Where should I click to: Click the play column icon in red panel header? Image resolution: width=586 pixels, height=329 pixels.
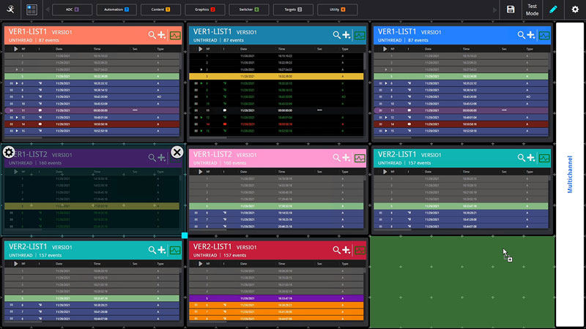click(x=200, y=264)
